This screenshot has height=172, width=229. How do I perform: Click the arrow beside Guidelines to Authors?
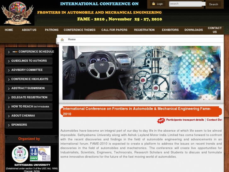(9, 61)
